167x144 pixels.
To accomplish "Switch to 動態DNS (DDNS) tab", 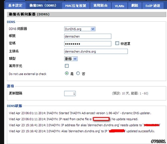I will 43,6.
